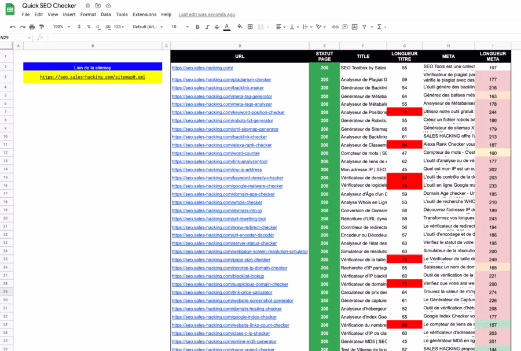Toggle bold formatting

pos(198,27)
